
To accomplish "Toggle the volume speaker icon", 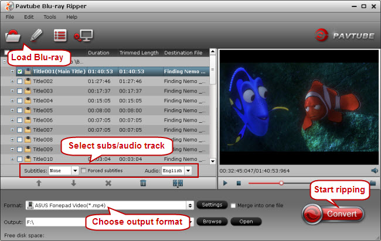I will tap(375, 171).
